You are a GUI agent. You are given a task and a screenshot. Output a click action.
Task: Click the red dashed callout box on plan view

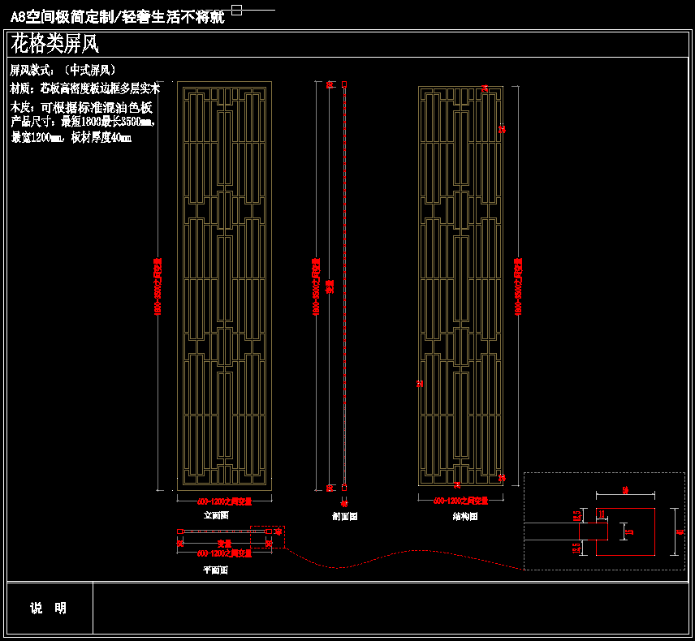point(268,537)
